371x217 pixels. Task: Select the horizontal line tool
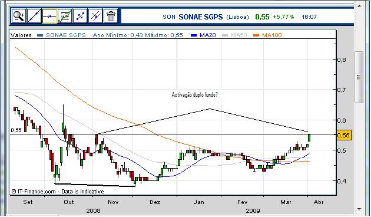49,16
